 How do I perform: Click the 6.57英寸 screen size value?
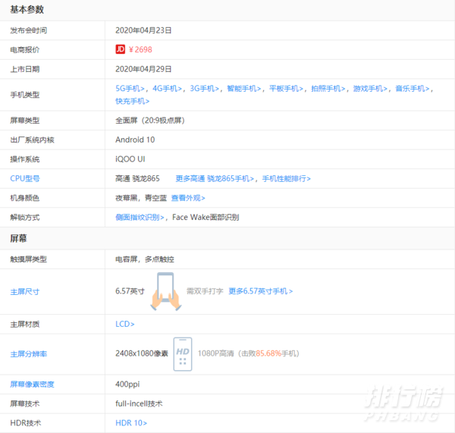[x=130, y=291]
